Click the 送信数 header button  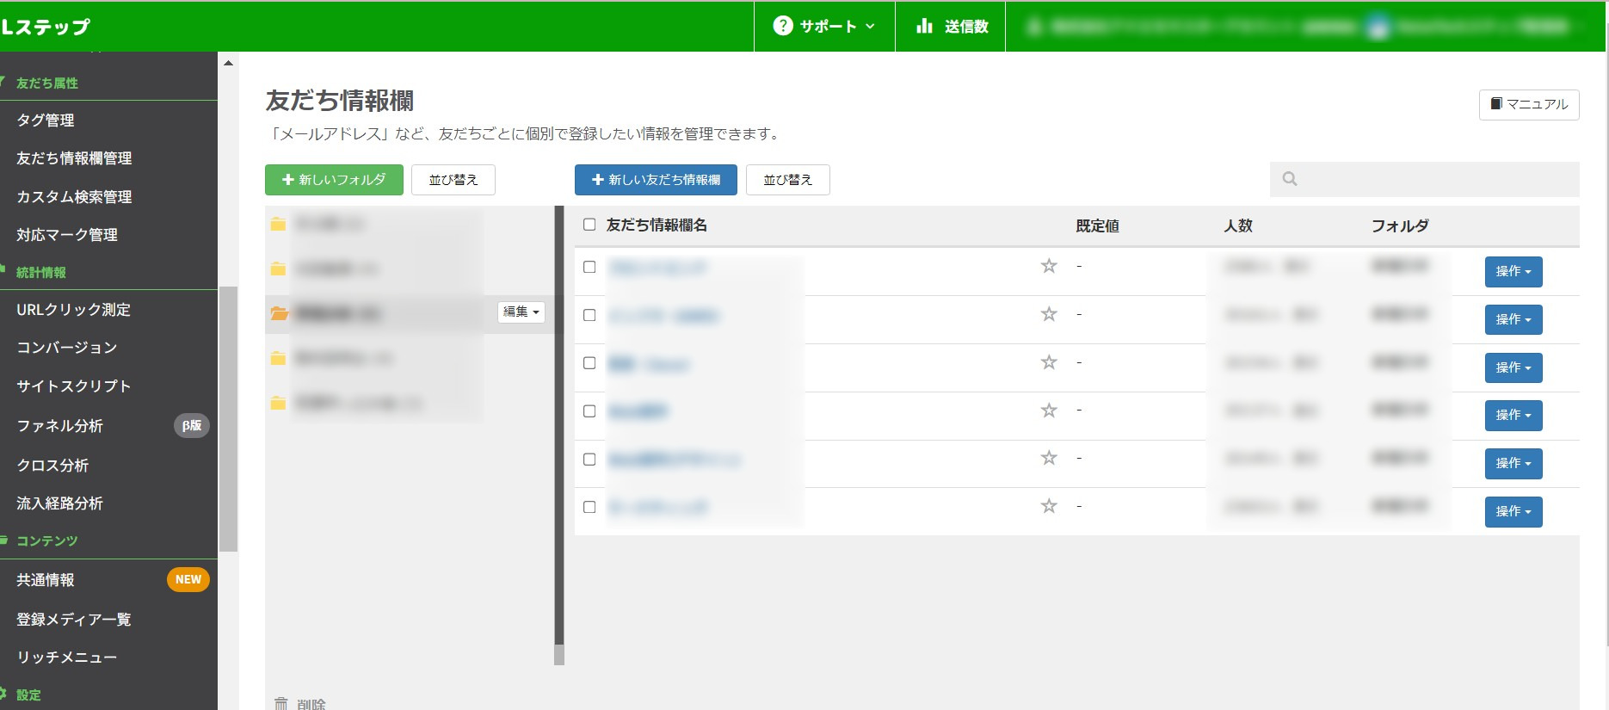(951, 26)
